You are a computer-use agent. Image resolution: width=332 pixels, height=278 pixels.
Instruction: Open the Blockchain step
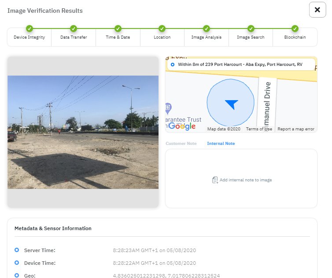click(295, 37)
